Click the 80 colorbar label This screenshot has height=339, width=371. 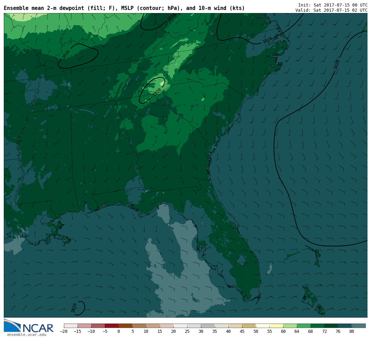tap(352, 331)
